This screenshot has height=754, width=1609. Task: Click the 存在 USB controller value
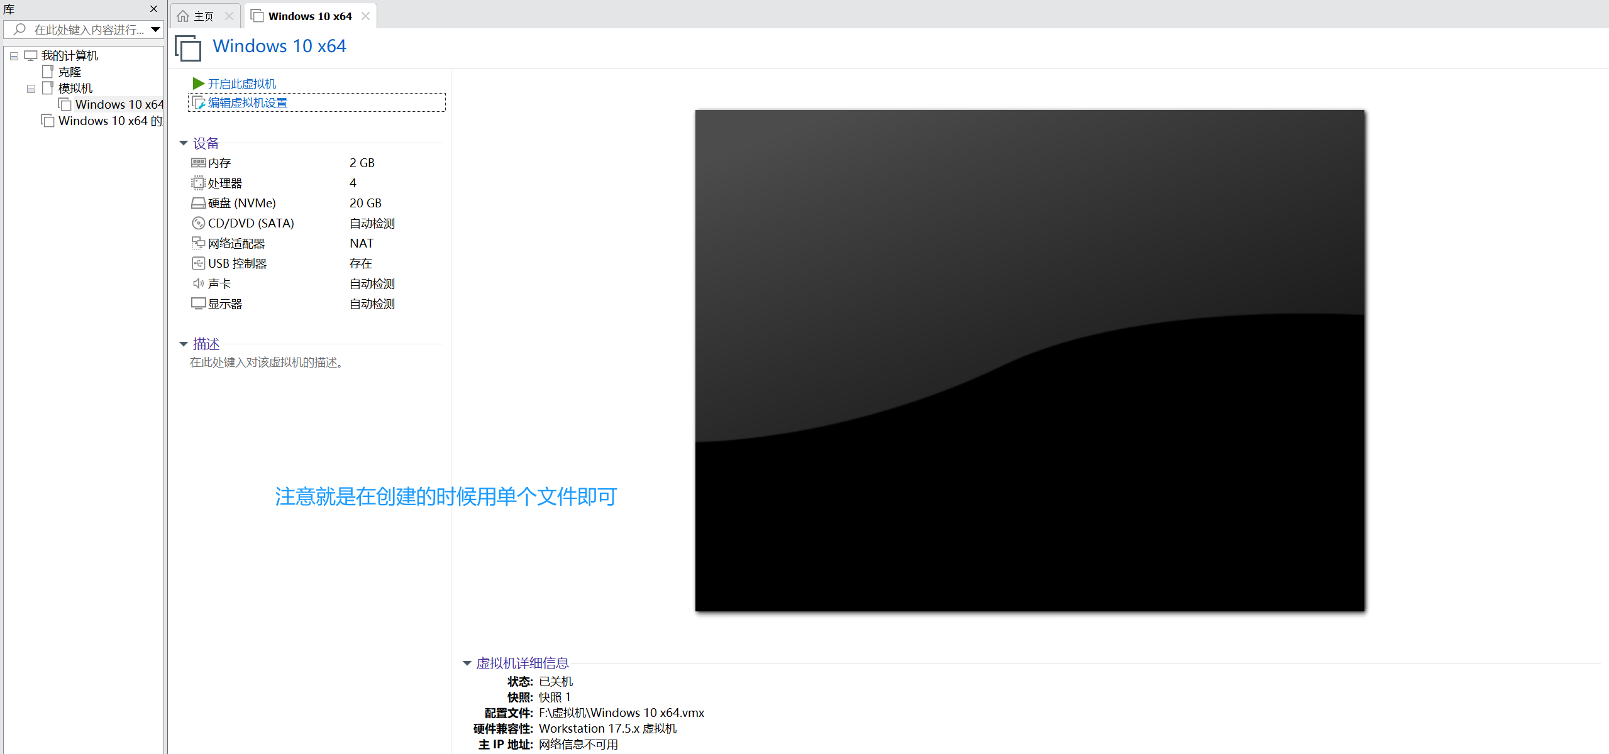pos(361,264)
